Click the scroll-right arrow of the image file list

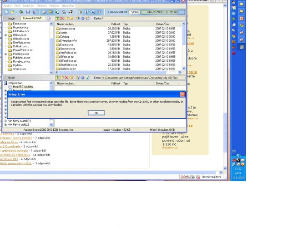coord(180,72)
